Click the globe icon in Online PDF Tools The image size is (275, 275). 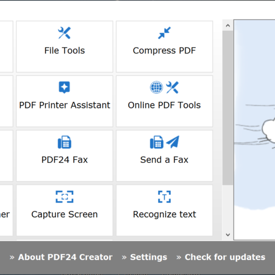coord(156,87)
